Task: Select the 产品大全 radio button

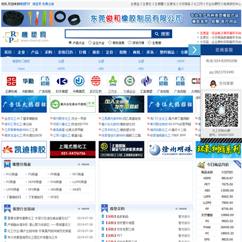Action: click(70, 42)
